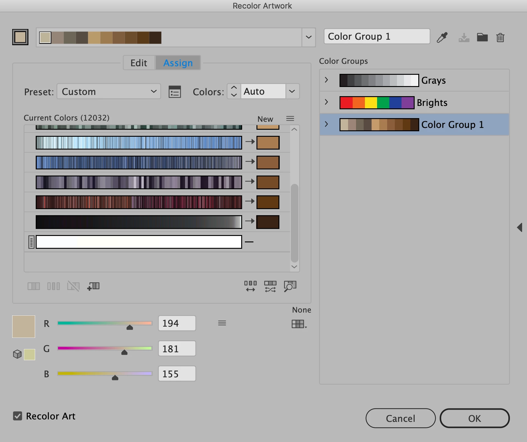Click the Cancel button
Image resolution: width=527 pixels, height=442 pixels.
[401, 418]
